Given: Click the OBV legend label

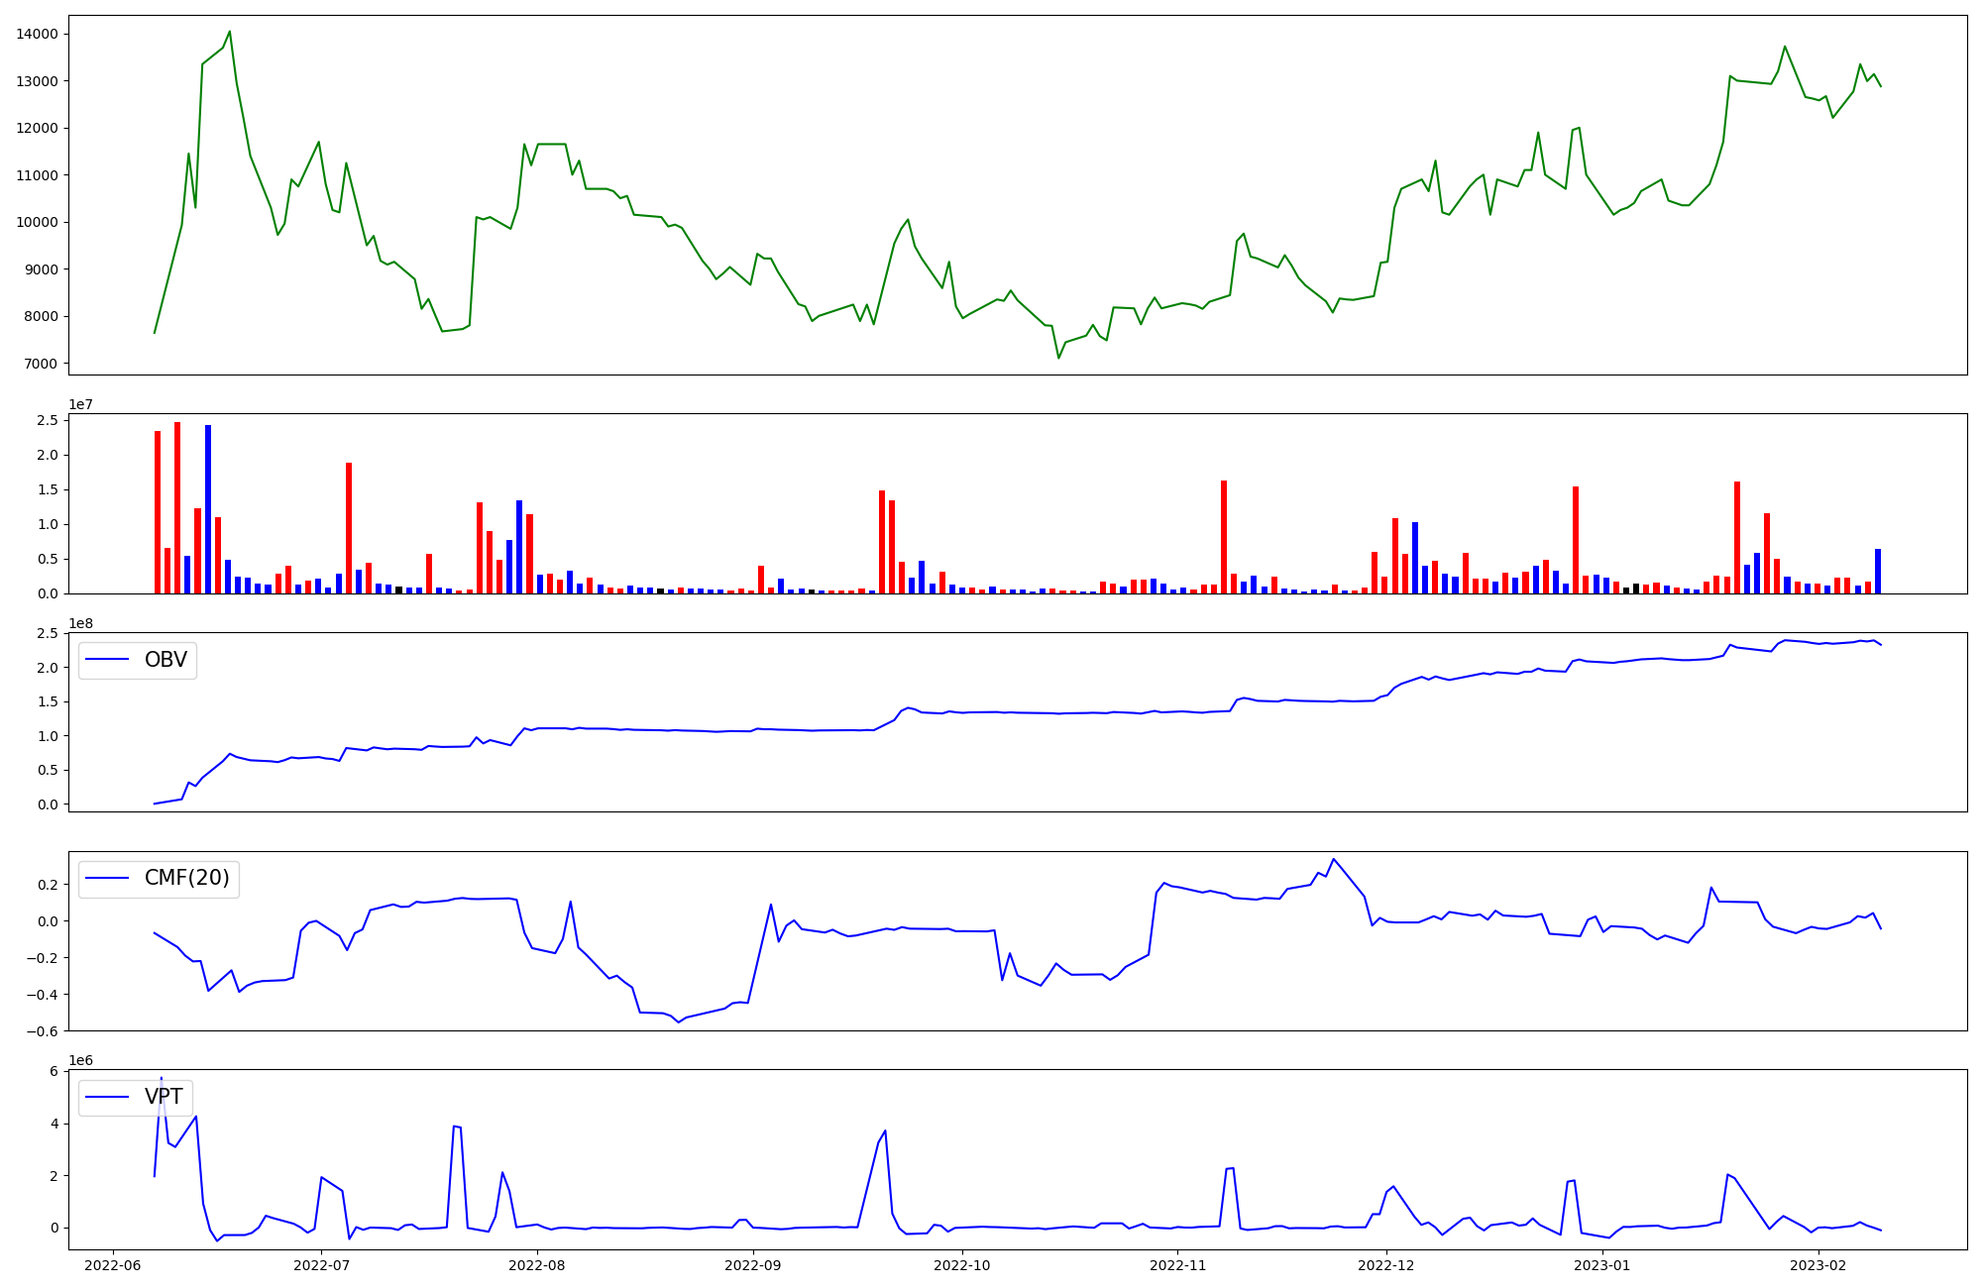Looking at the screenshot, I should click(165, 660).
